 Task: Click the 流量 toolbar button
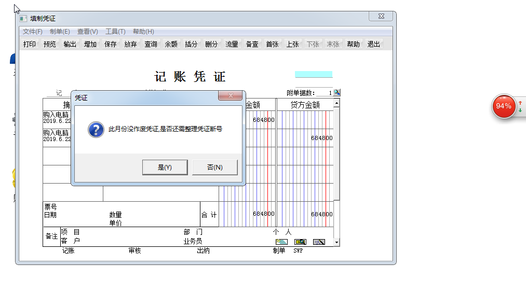click(x=232, y=44)
